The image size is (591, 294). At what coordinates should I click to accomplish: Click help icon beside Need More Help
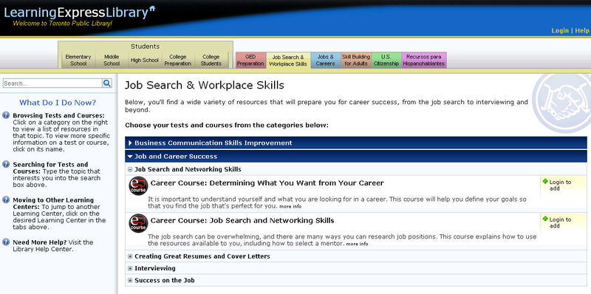[6, 242]
